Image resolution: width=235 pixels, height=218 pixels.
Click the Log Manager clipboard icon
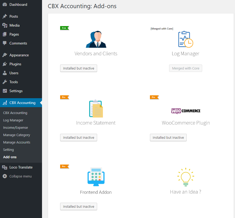(x=186, y=39)
